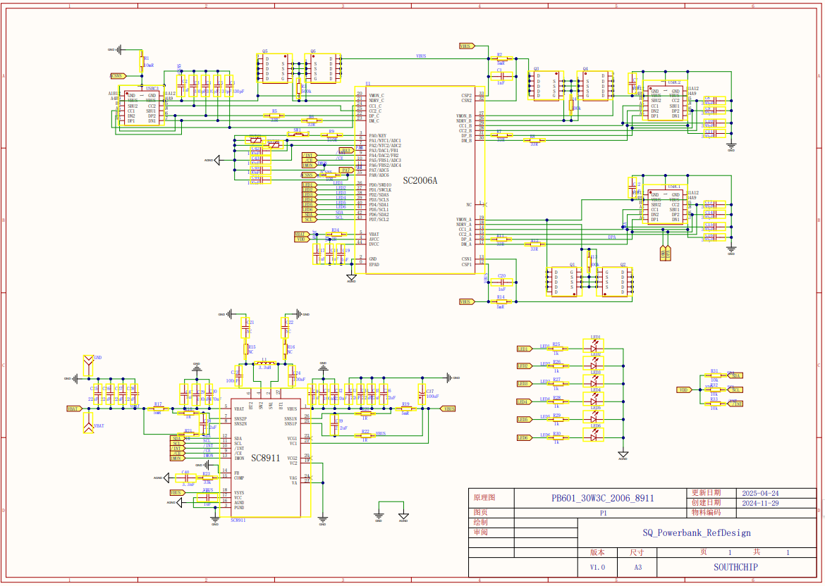Select the Q6 MOSFET package
825x586 pixels.
pos(322,68)
